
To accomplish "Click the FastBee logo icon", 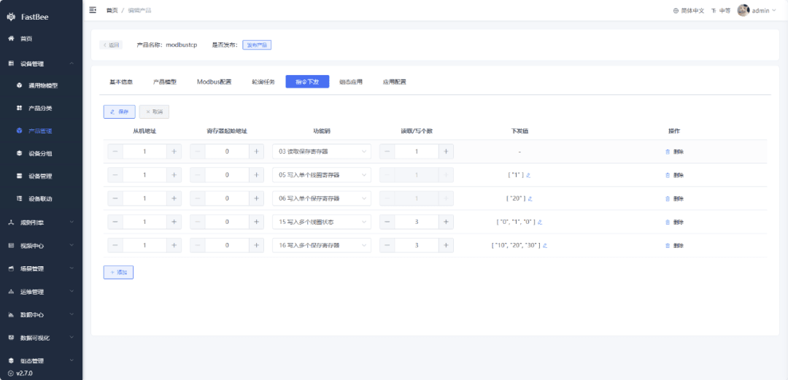I will 12,17.
